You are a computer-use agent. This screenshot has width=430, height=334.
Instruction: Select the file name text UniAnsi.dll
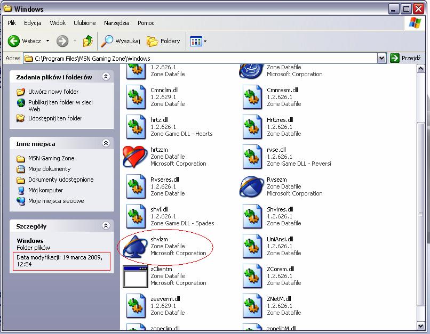(x=280, y=239)
